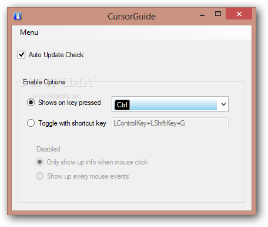Image resolution: width=268 pixels, height=227 pixels.
Task: Select the Toggle with shortcut key radio button
Action: (x=31, y=123)
